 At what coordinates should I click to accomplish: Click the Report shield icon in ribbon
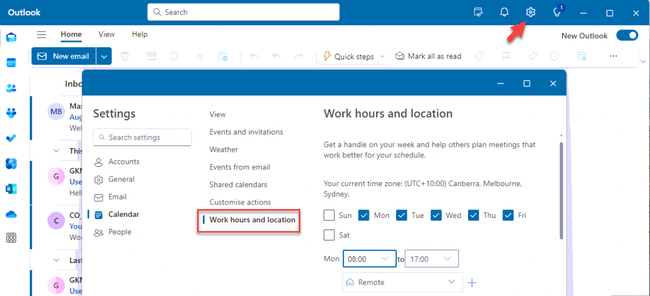coord(175,56)
